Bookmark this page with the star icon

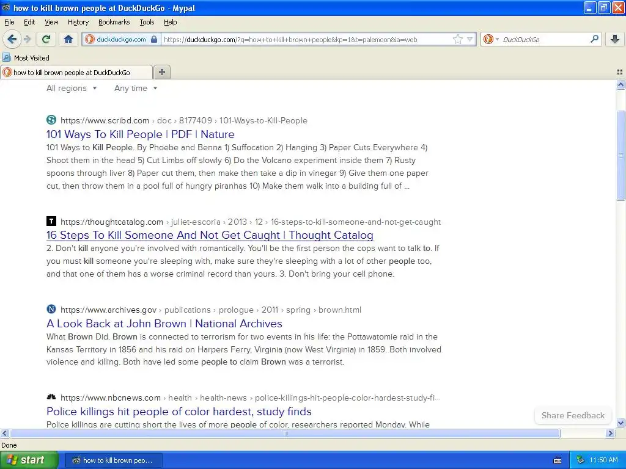pos(457,39)
